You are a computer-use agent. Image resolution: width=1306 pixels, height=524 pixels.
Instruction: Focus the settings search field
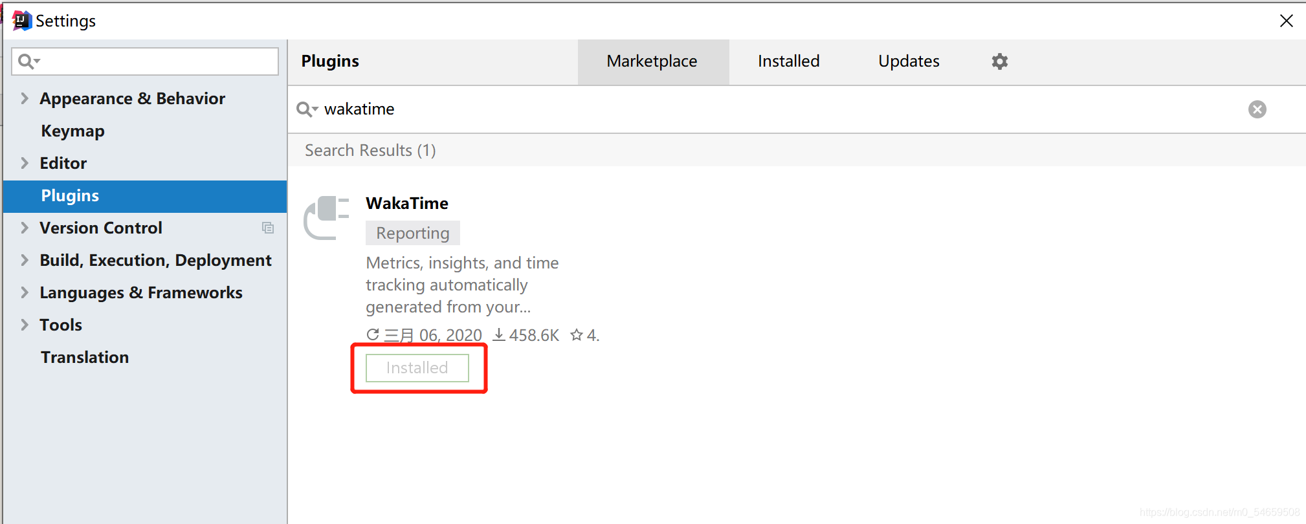[x=145, y=61]
